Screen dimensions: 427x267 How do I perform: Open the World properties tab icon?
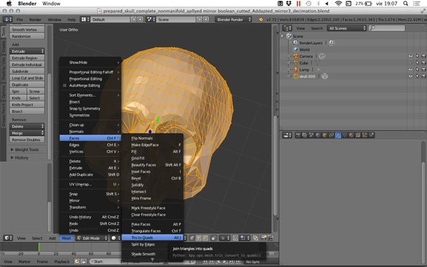click(318, 135)
